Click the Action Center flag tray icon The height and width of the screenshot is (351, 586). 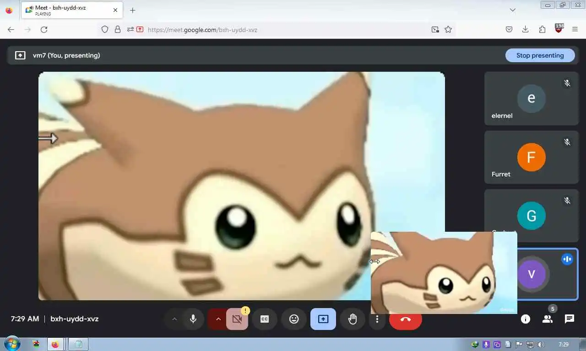coord(519,345)
